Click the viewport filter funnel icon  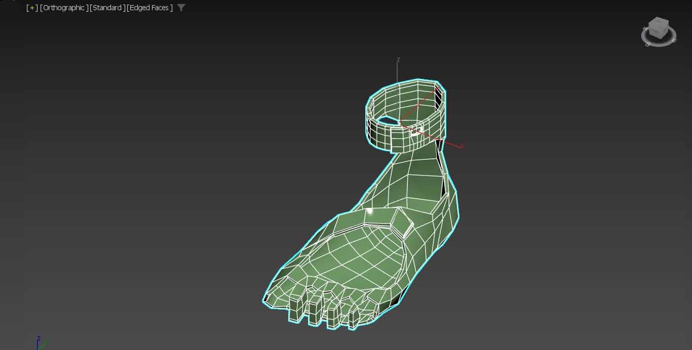pos(181,8)
